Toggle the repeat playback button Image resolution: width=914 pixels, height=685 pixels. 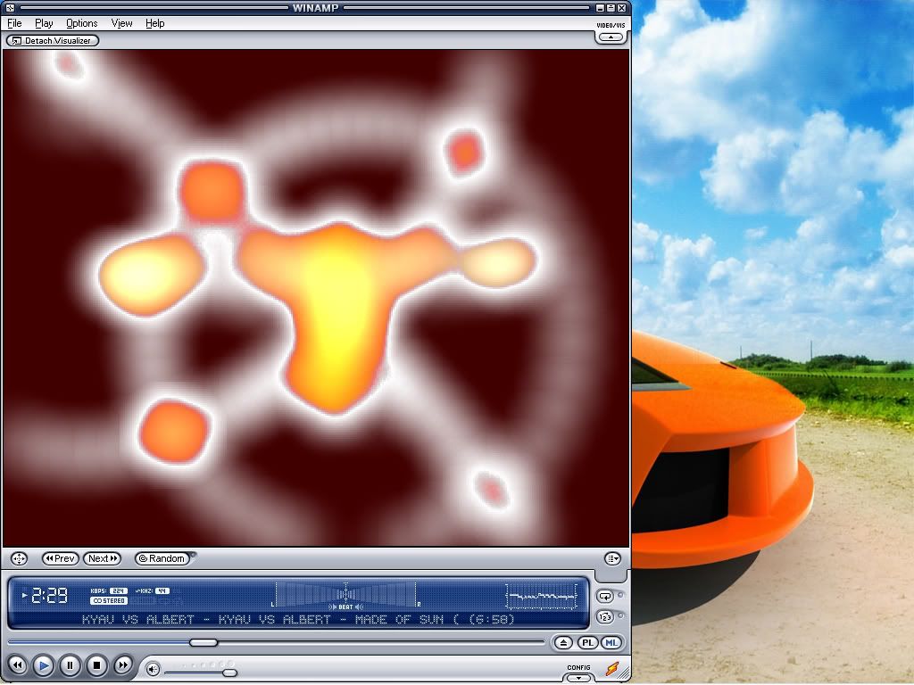605,597
